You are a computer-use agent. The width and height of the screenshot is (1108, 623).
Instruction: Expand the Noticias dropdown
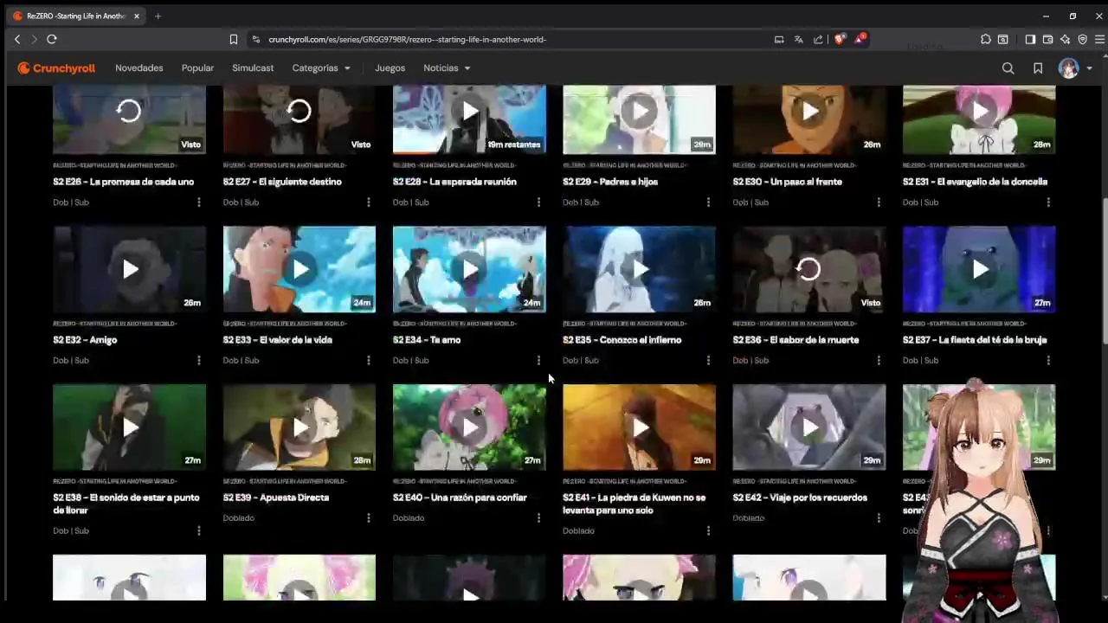pos(447,68)
